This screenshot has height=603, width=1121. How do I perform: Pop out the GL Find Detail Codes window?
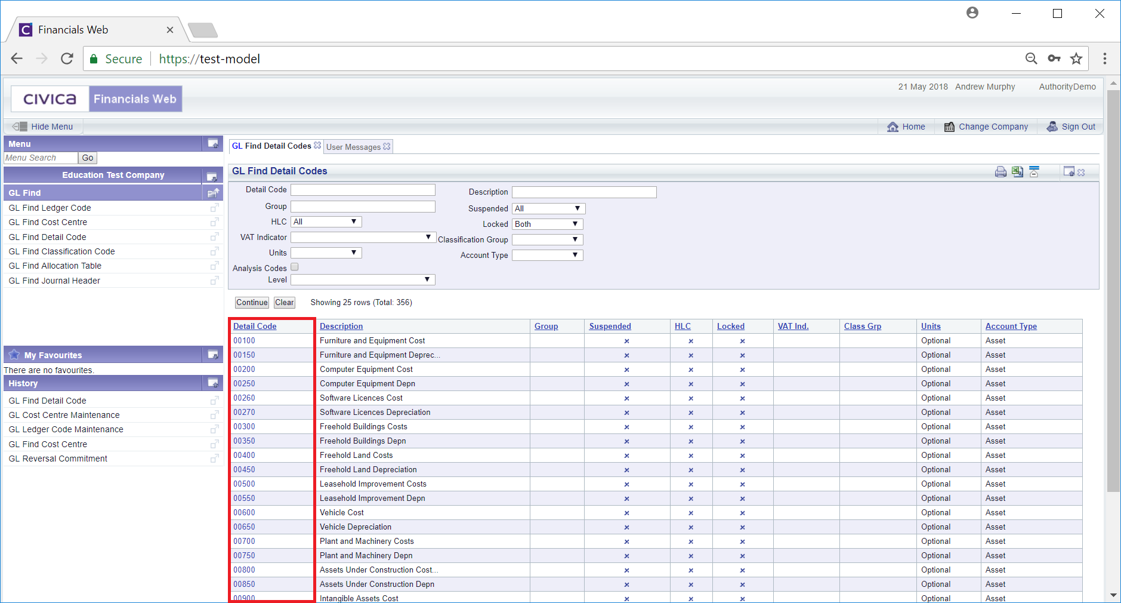(x=1068, y=172)
